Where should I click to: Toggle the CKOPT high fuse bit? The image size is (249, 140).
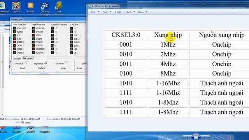(33, 39)
